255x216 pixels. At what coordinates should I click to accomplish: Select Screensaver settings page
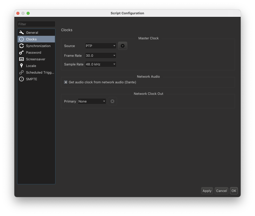[x=36, y=59]
